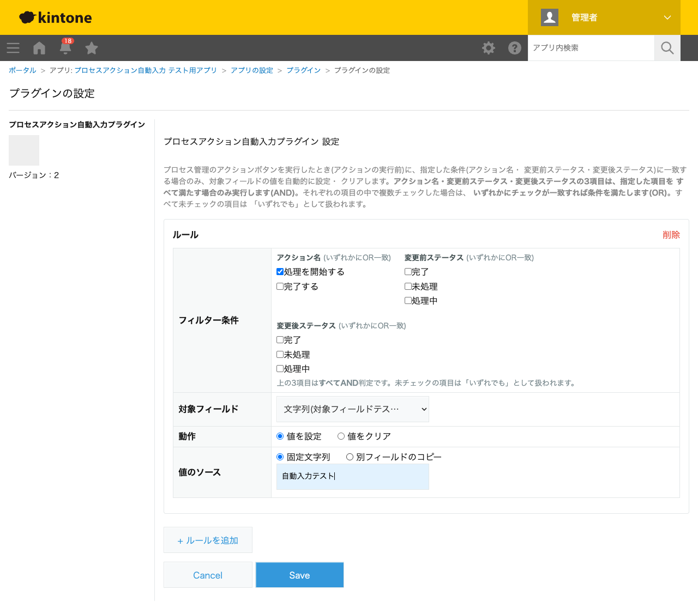Open favorites star icon

92,48
